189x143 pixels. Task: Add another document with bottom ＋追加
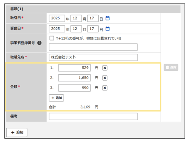click(x=17, y=132)
